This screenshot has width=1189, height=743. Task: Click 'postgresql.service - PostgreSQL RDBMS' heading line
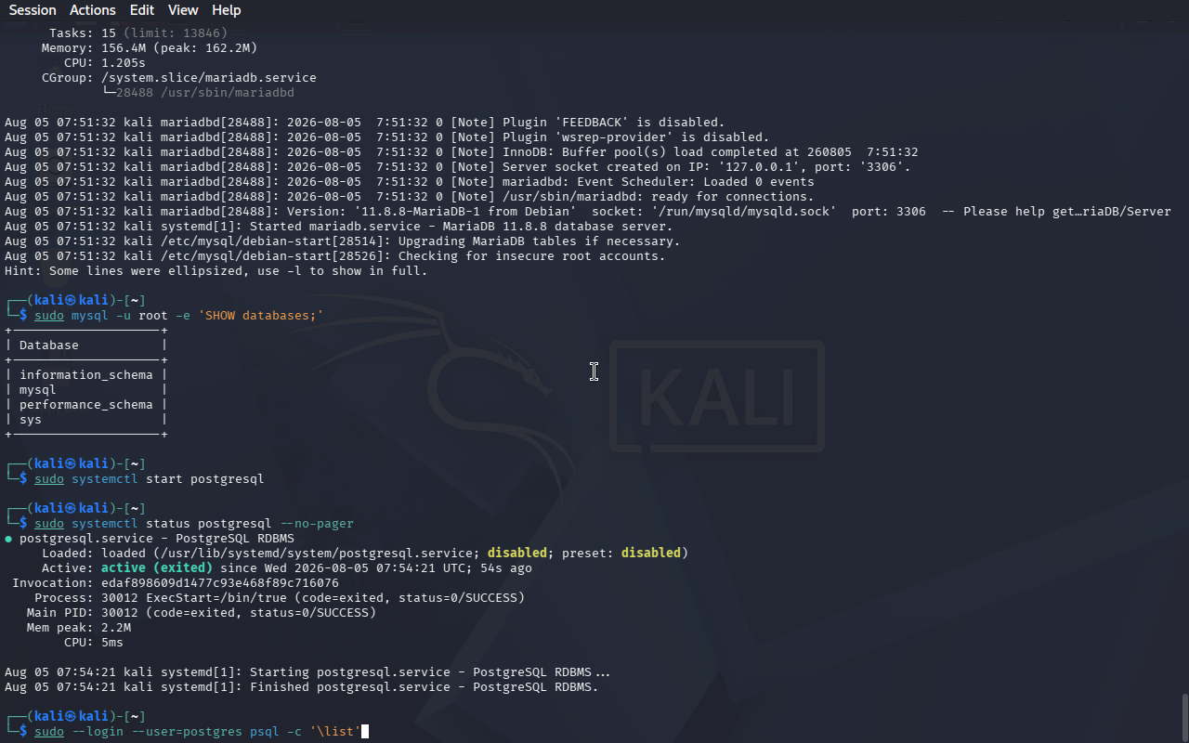point(150,539)
